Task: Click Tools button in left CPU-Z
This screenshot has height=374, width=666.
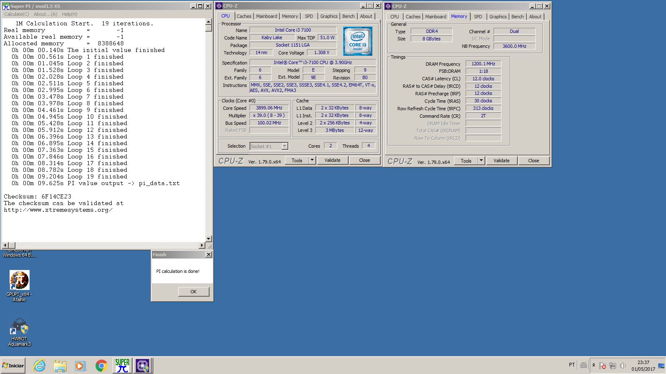Action: coord(297,160)
